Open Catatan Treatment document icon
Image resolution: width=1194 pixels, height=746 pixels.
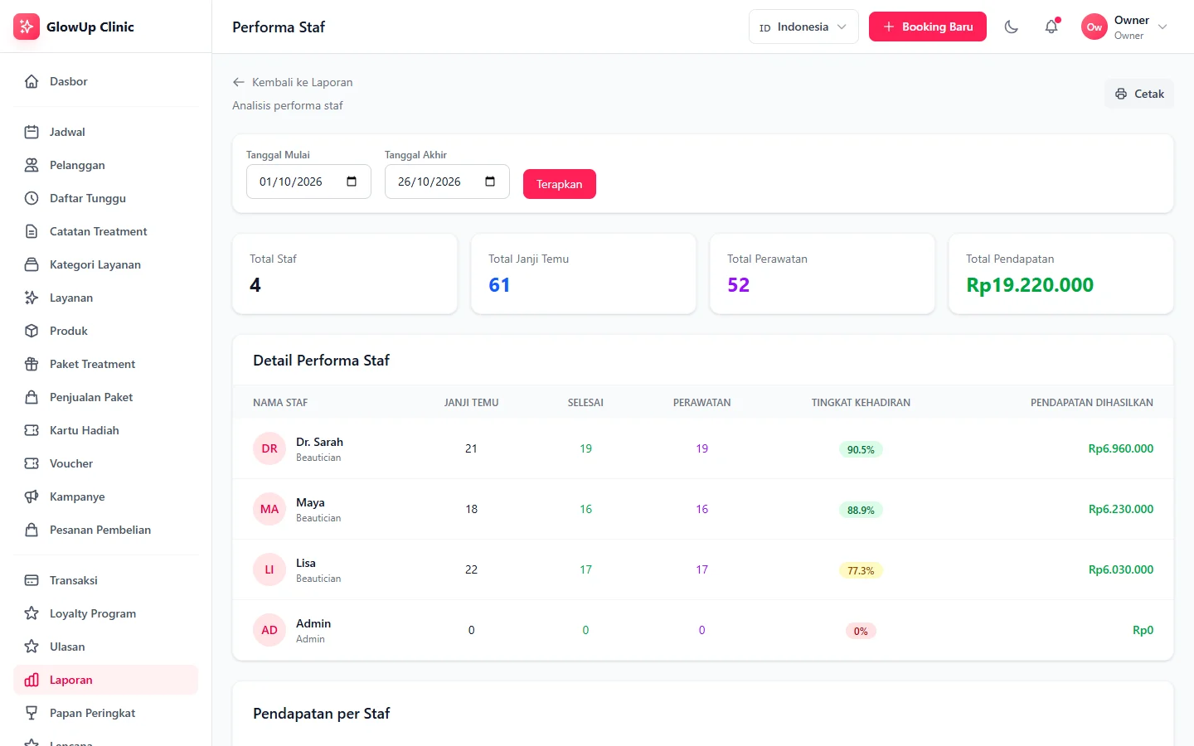coord(32,231)
